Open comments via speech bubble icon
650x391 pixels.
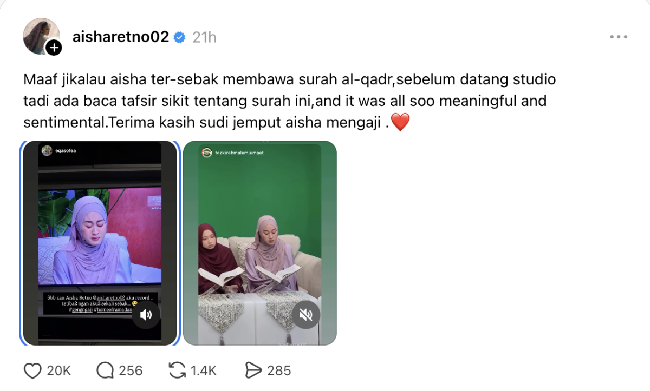[x=105, y=370]
